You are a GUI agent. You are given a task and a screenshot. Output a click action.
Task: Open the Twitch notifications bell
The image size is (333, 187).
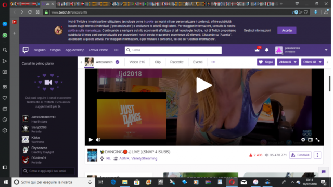point(267,50)
